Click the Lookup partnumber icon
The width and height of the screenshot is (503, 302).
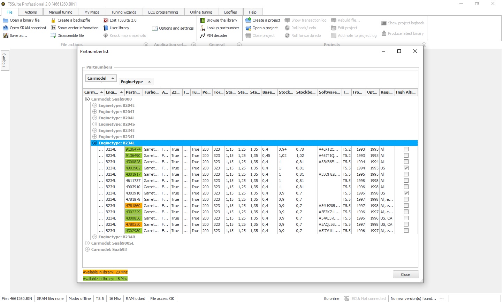pos(203,28)
